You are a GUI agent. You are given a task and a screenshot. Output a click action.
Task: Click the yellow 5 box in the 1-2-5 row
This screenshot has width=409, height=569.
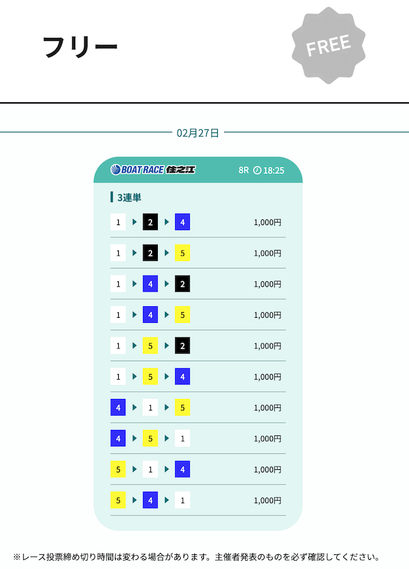click(182, 253)
